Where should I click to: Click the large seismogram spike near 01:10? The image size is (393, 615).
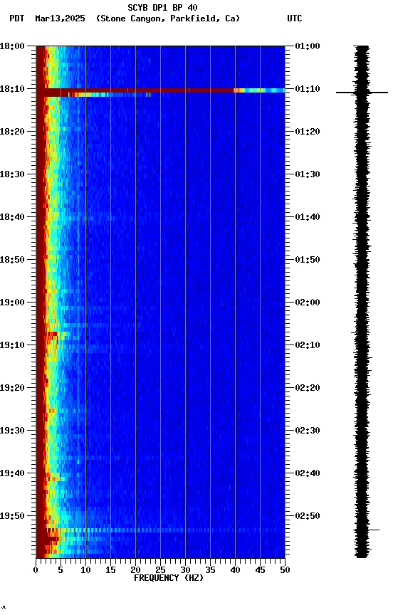[x=362, y=93]
